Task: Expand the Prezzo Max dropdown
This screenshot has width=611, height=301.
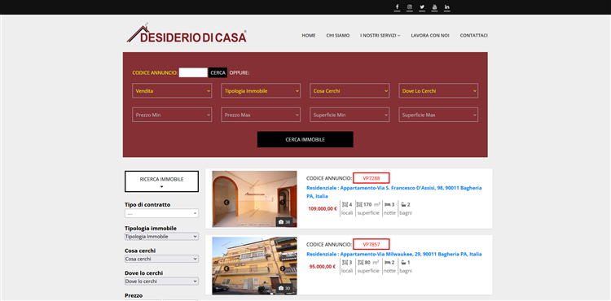Action: click(x=261, y=115)
